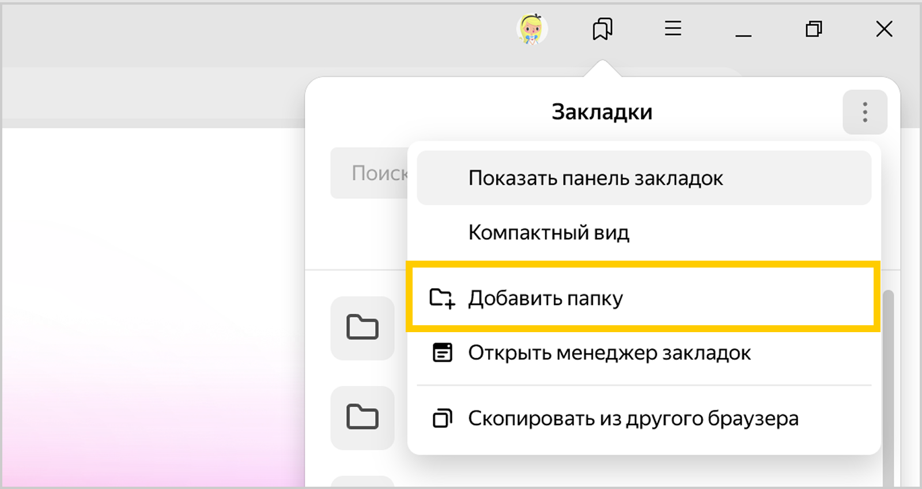This screenshot has height=489, width=922.
Task: Close the browser window
Action: pos(884,29)
